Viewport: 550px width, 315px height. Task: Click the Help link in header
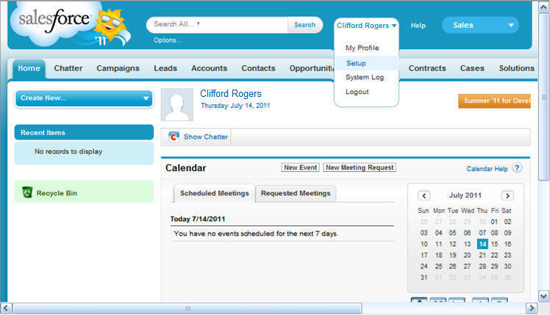pyautogui.click(x=418, y=26)
